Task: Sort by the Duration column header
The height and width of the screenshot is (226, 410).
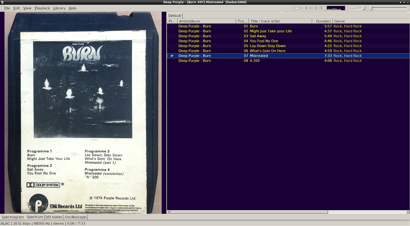Action: click(x=322, y=21)
